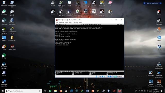Select the NetBeans IDE 8.2 desktop shortcut
Image resolution: width=165 pixels, height=93 pixels.
tap(12, 4)
